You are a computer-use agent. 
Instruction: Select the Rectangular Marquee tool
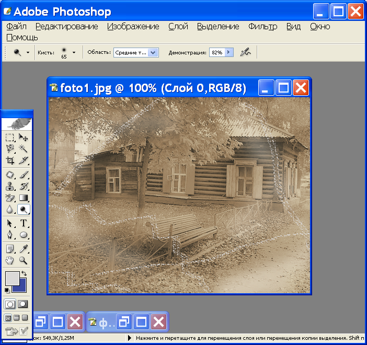click(9, 137)
